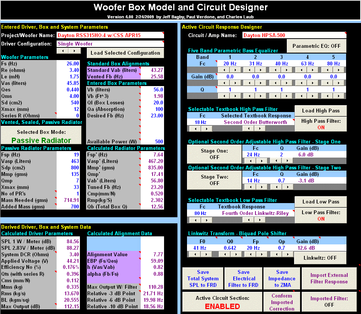This screenshot has height=314, width=361.
Task: Toggle the Linkwitz: OFF button
Action: [x=320, y=258]
